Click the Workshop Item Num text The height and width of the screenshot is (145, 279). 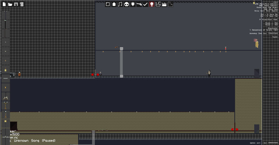pos(264,33)
